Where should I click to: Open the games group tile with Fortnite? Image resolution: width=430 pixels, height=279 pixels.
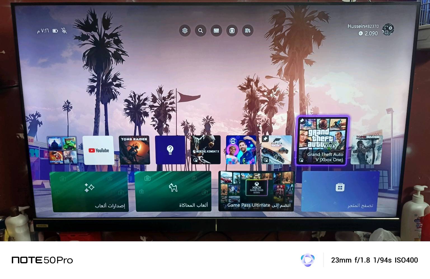[62, 150]
